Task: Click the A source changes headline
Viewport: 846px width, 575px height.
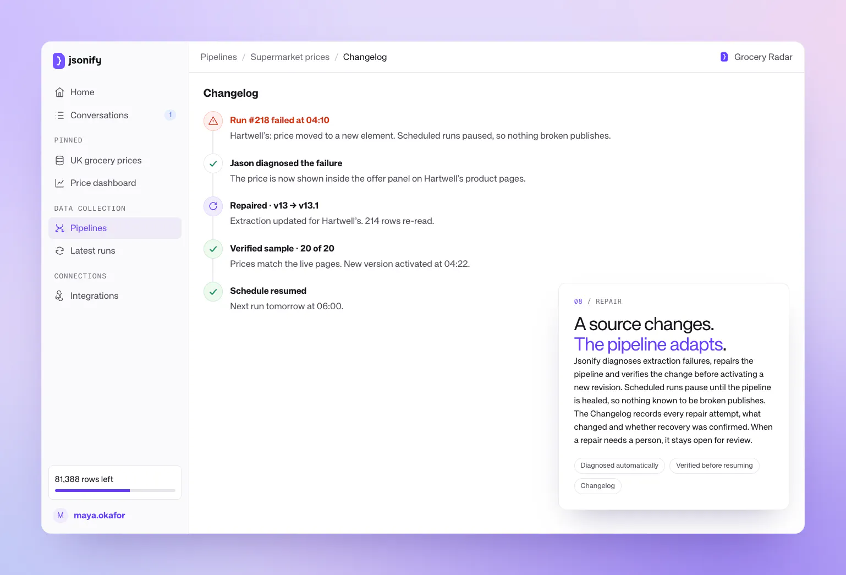Action: click(x=644, y=325)
